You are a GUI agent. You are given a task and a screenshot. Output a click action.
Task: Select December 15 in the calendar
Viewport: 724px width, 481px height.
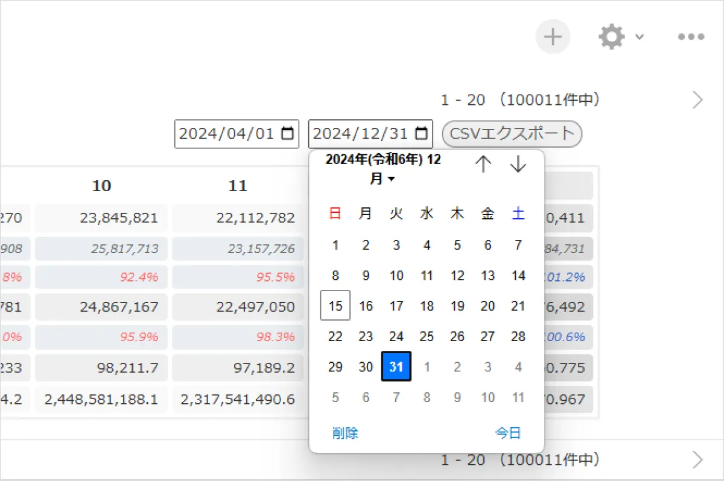tap(335, 306)
